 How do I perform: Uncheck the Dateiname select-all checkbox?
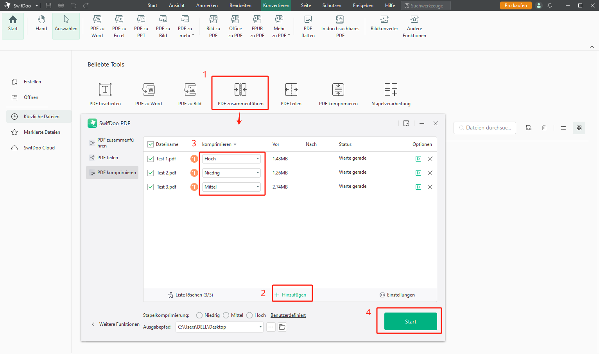point(151,144)
